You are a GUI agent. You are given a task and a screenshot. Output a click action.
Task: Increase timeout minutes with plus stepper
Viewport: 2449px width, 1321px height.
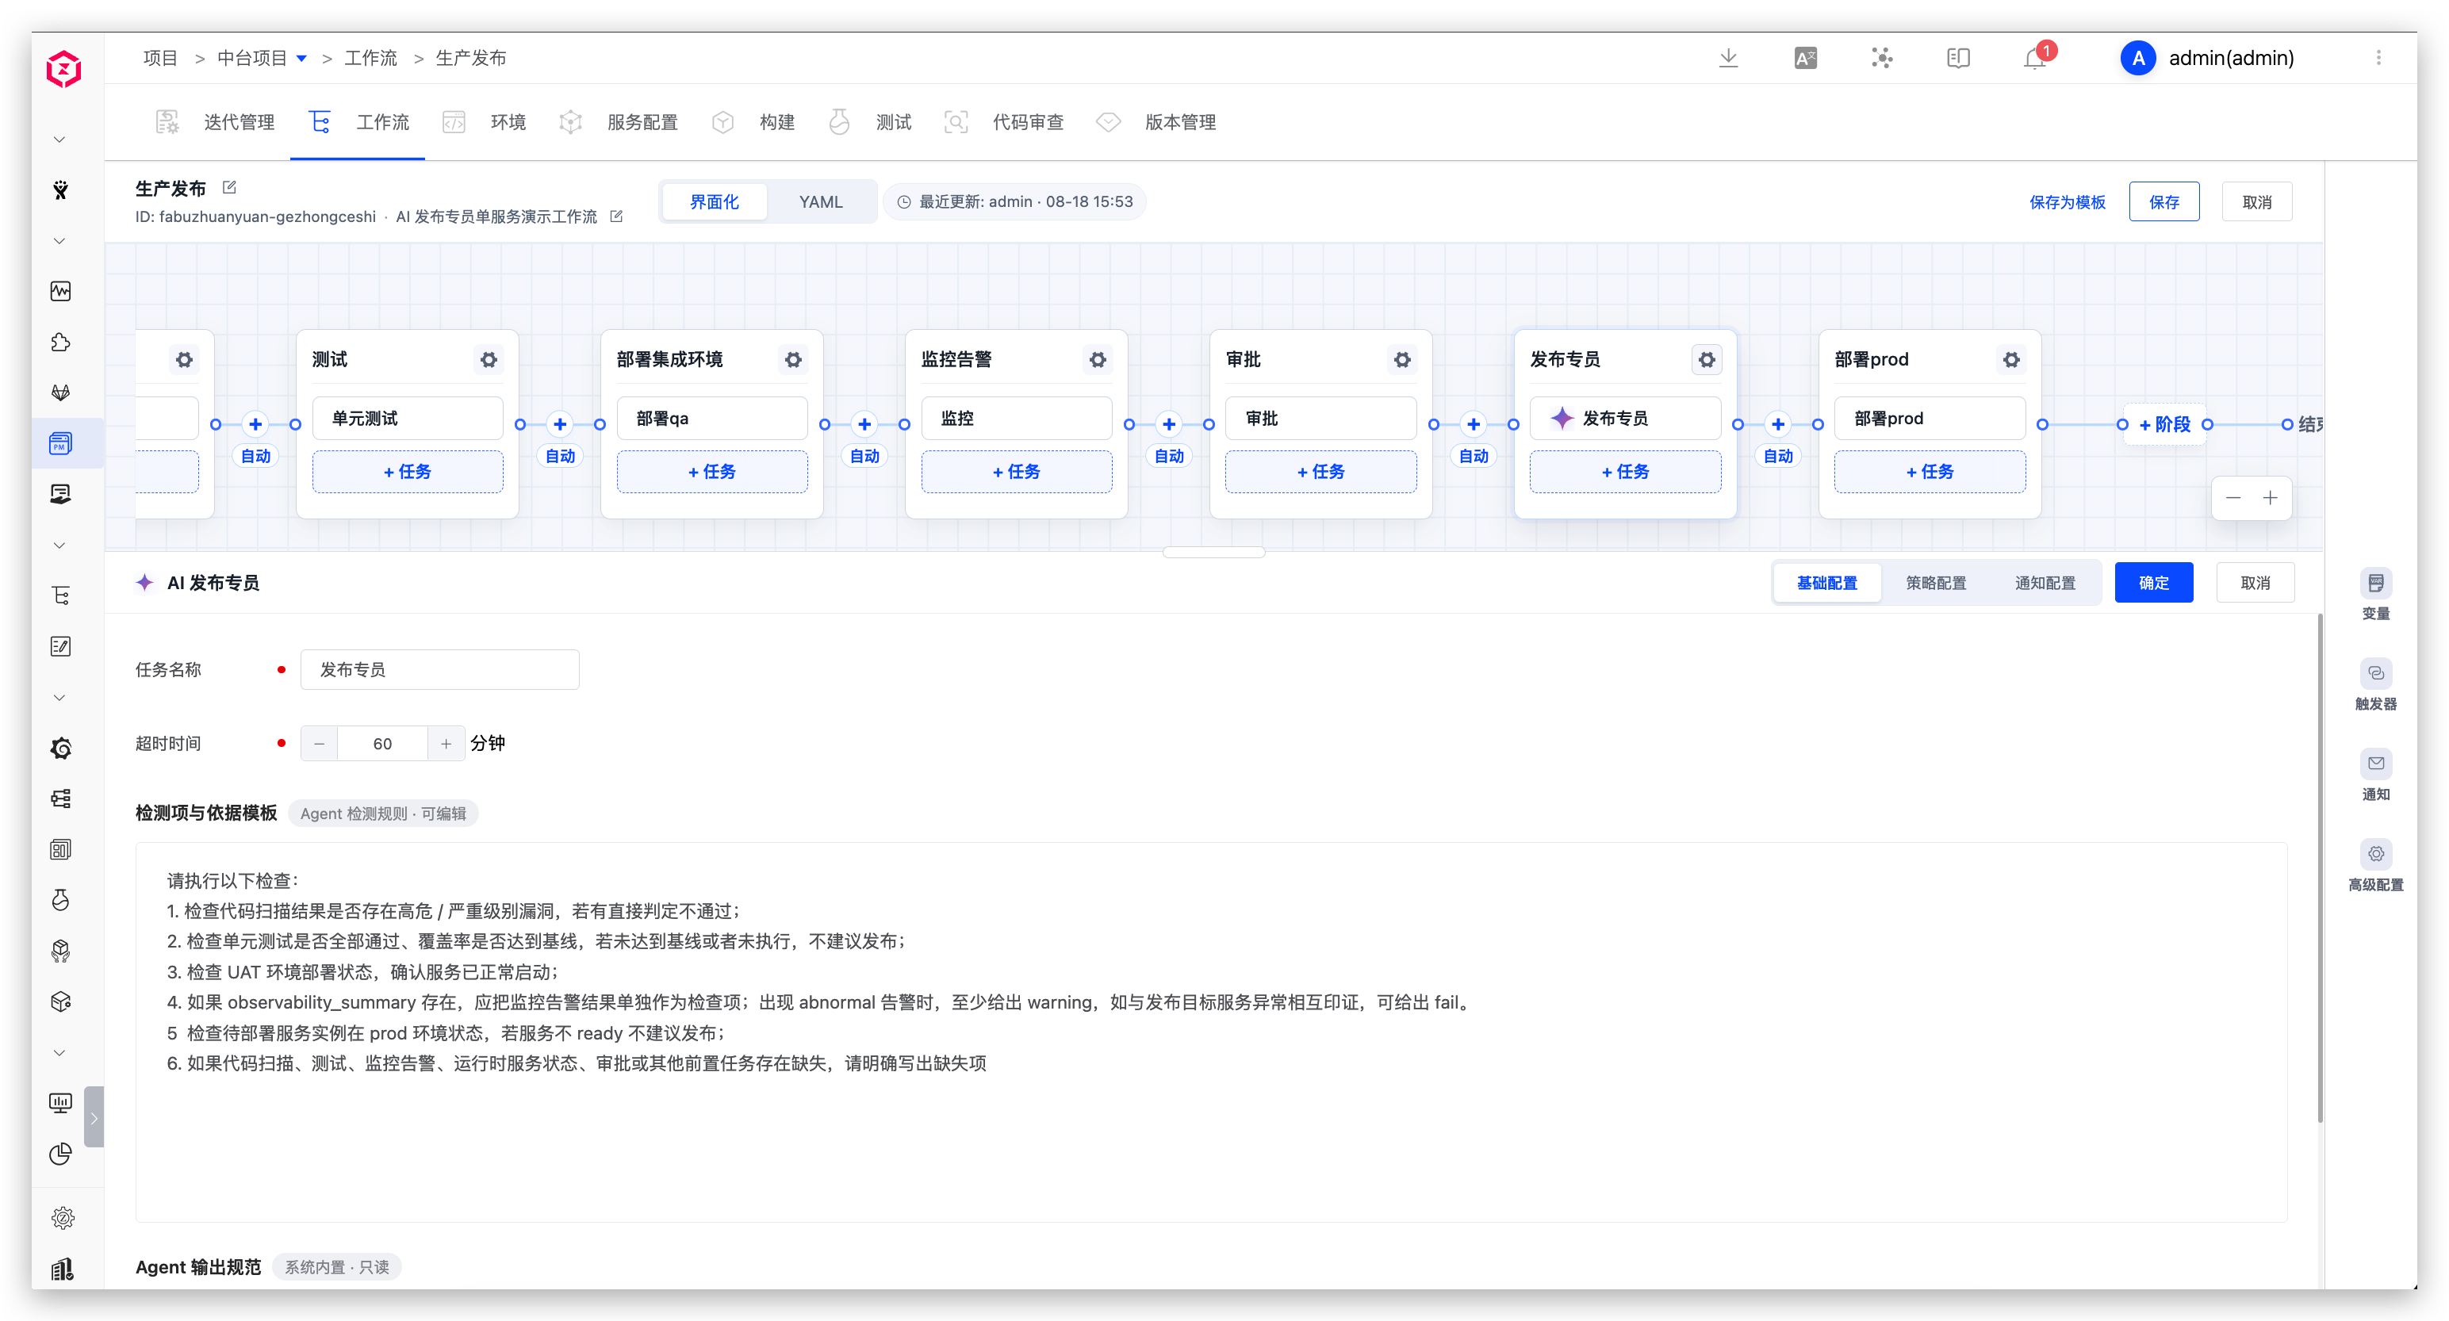click(x=446, y=743)
